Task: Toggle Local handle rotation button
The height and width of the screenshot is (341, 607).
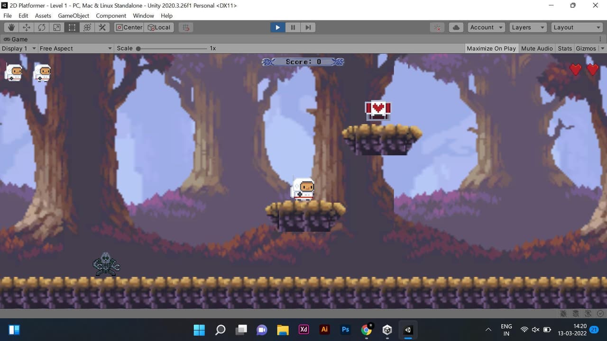Action: point(159,27)
